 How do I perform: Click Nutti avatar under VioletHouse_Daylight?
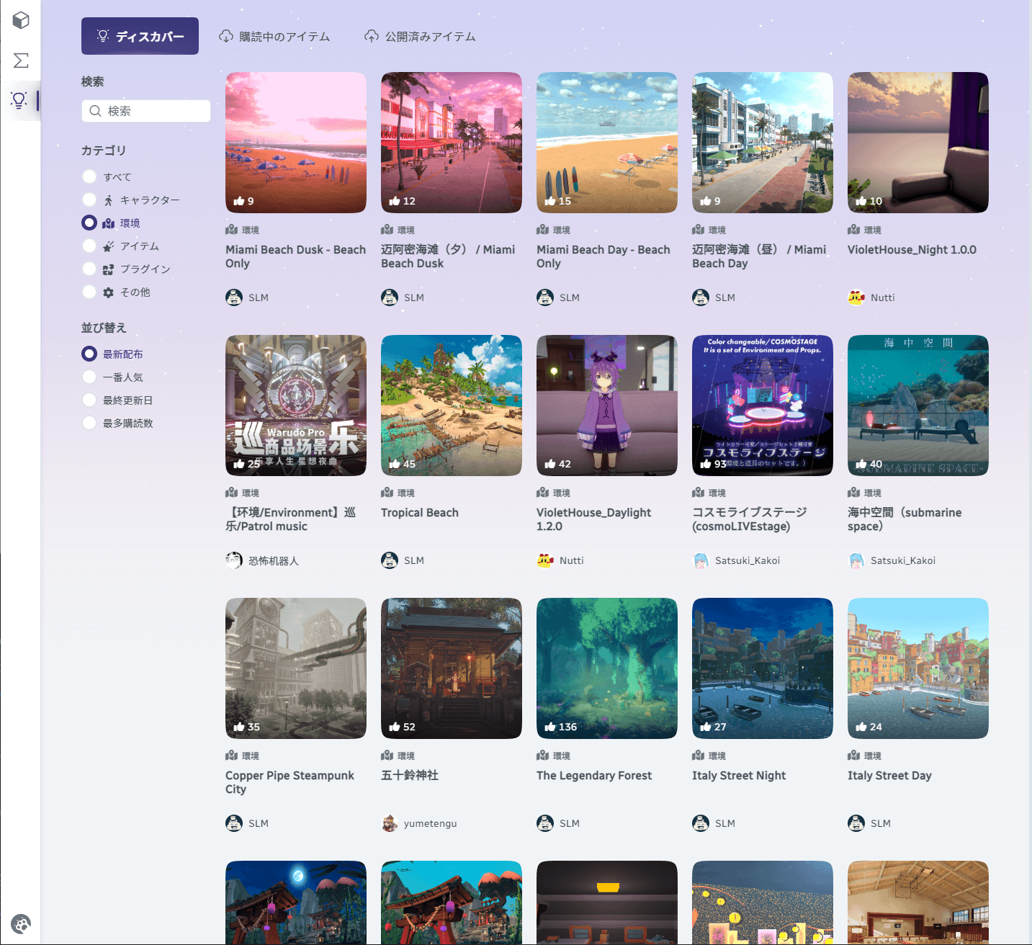(x=545, y=560)
